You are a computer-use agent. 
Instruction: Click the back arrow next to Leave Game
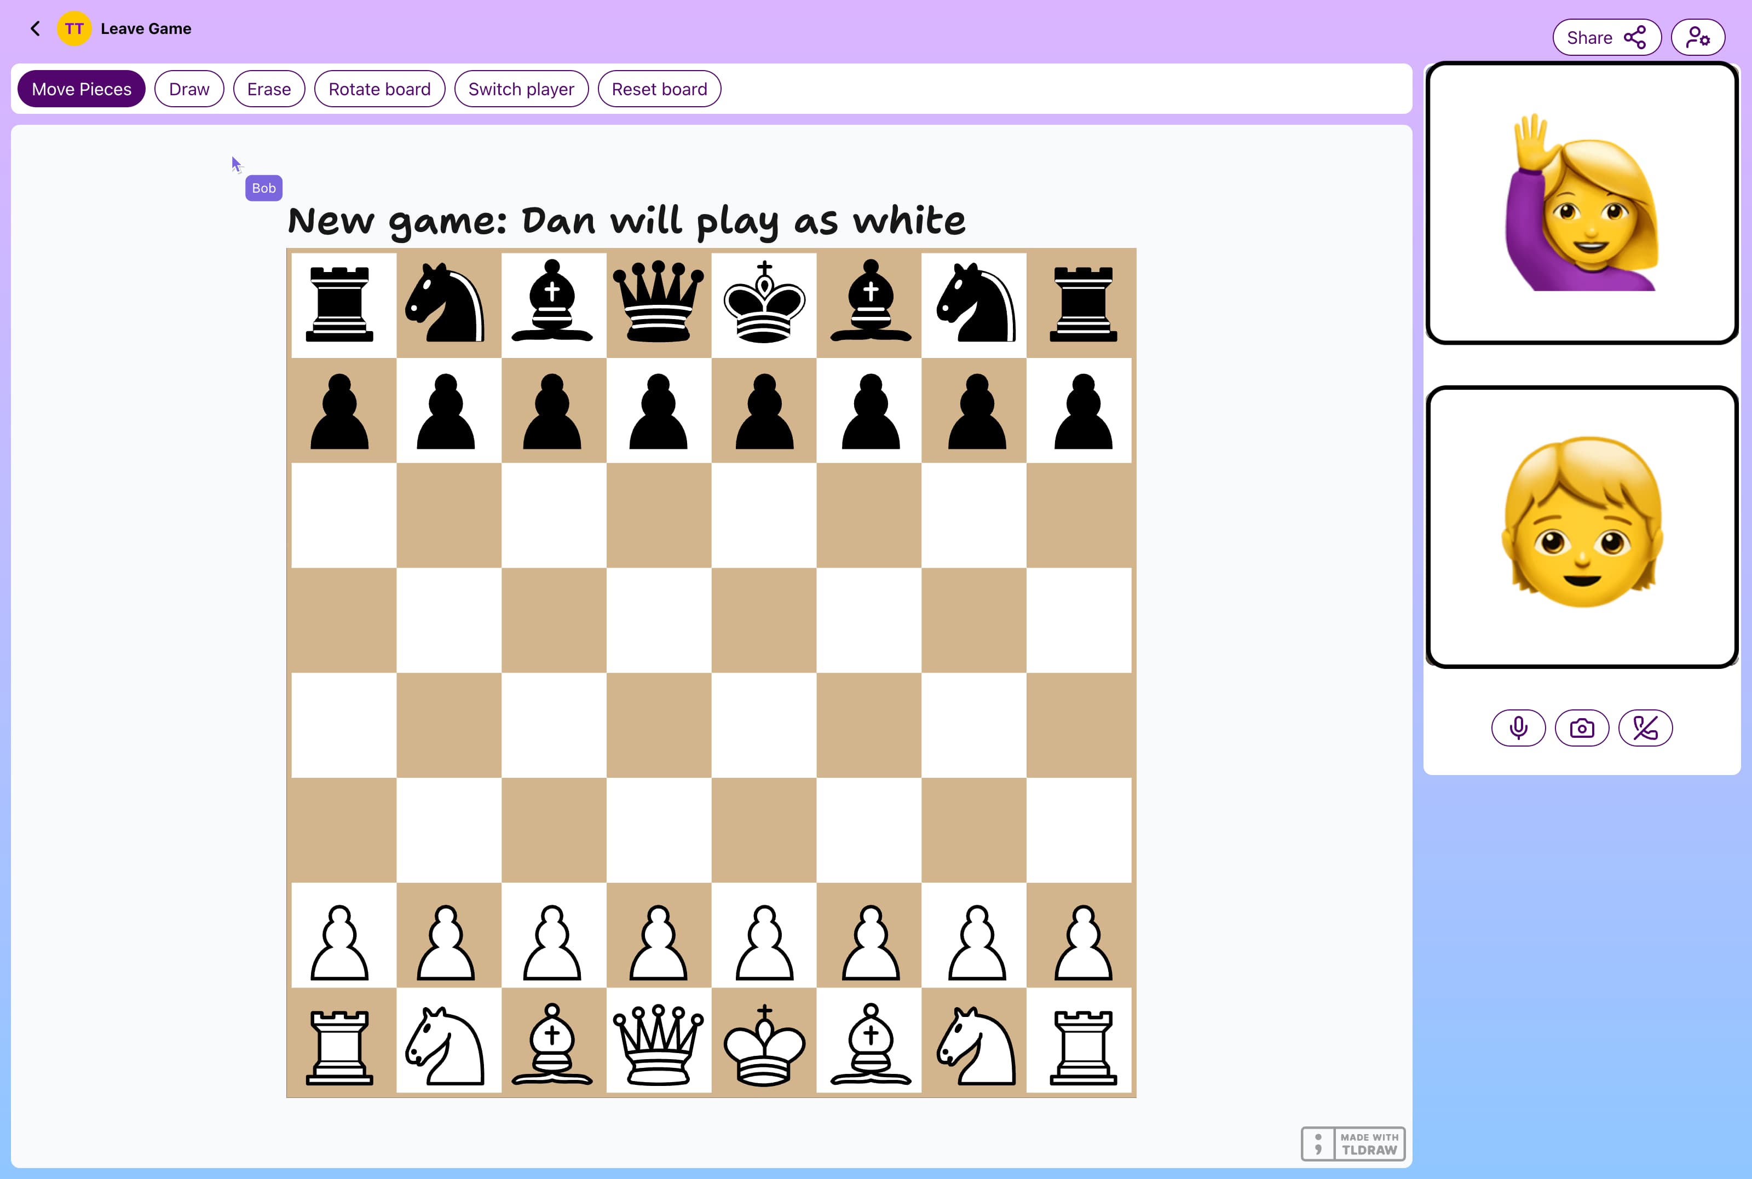point(34,28)
